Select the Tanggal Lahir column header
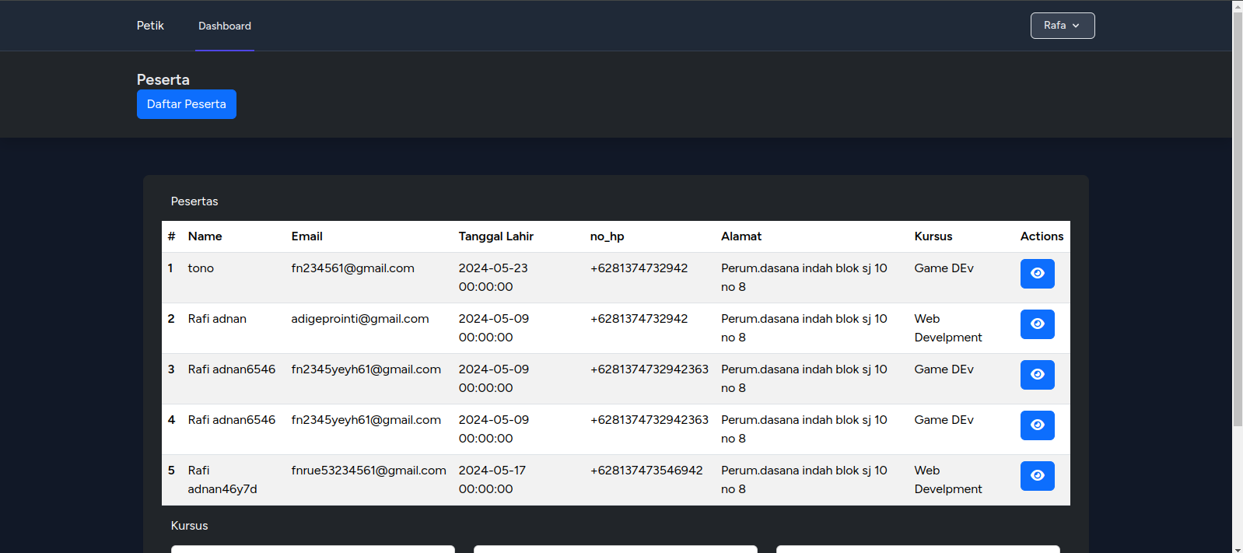 point(496,236)
